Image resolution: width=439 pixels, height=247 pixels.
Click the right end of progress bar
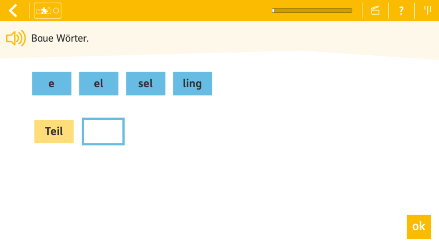[x=350, y=11]
